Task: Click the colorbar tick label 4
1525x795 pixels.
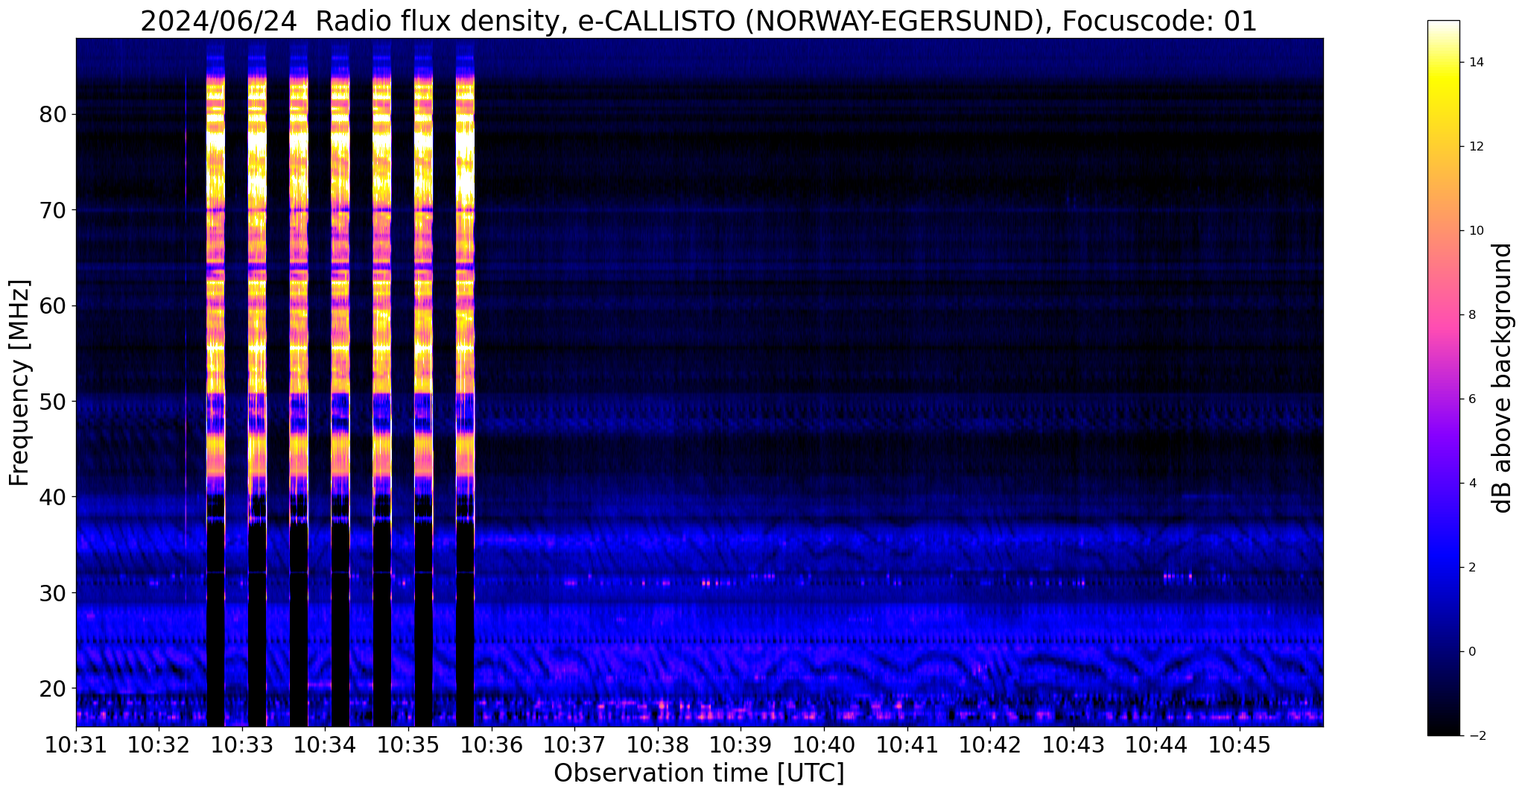Action: (x=1471, y=484)
